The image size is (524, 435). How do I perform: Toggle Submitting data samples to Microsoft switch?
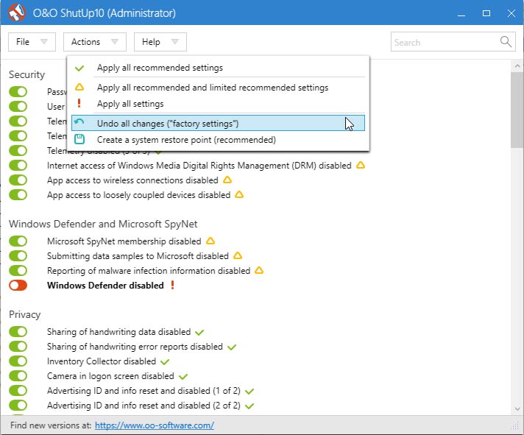pyautogui.click(x=18, y=255)
